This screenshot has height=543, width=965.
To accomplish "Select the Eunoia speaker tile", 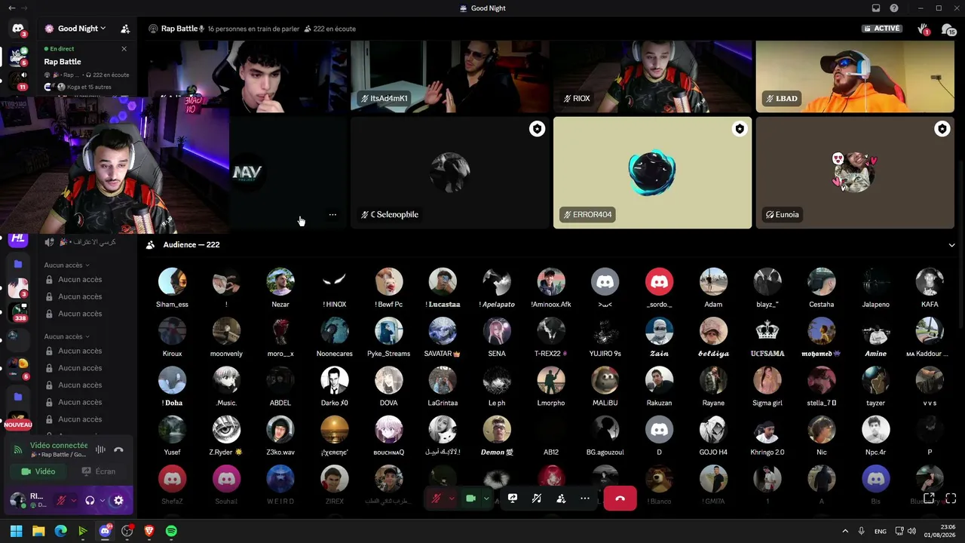I will pyautogui.click(x=855, y=173).
